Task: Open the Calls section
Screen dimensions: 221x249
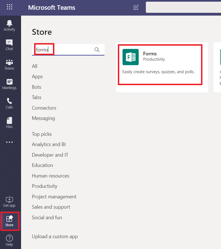Action: [x=9, y=103]
